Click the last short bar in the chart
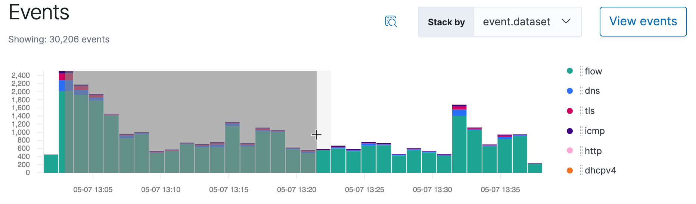The image size is (696, 204). click(535, 168)
